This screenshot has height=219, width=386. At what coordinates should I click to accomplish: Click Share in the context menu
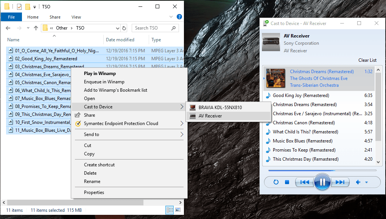[x=89, y=115]
